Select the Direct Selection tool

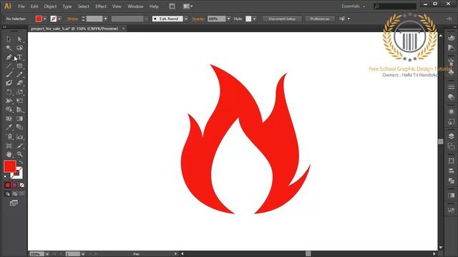point(19,39)
